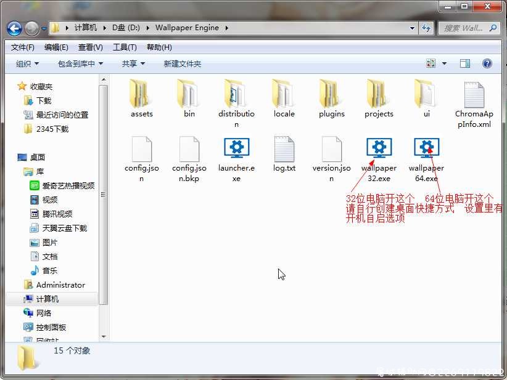Select 网络 in navigation pane
The image size is (507, 380).
click(x=38, y=313)
